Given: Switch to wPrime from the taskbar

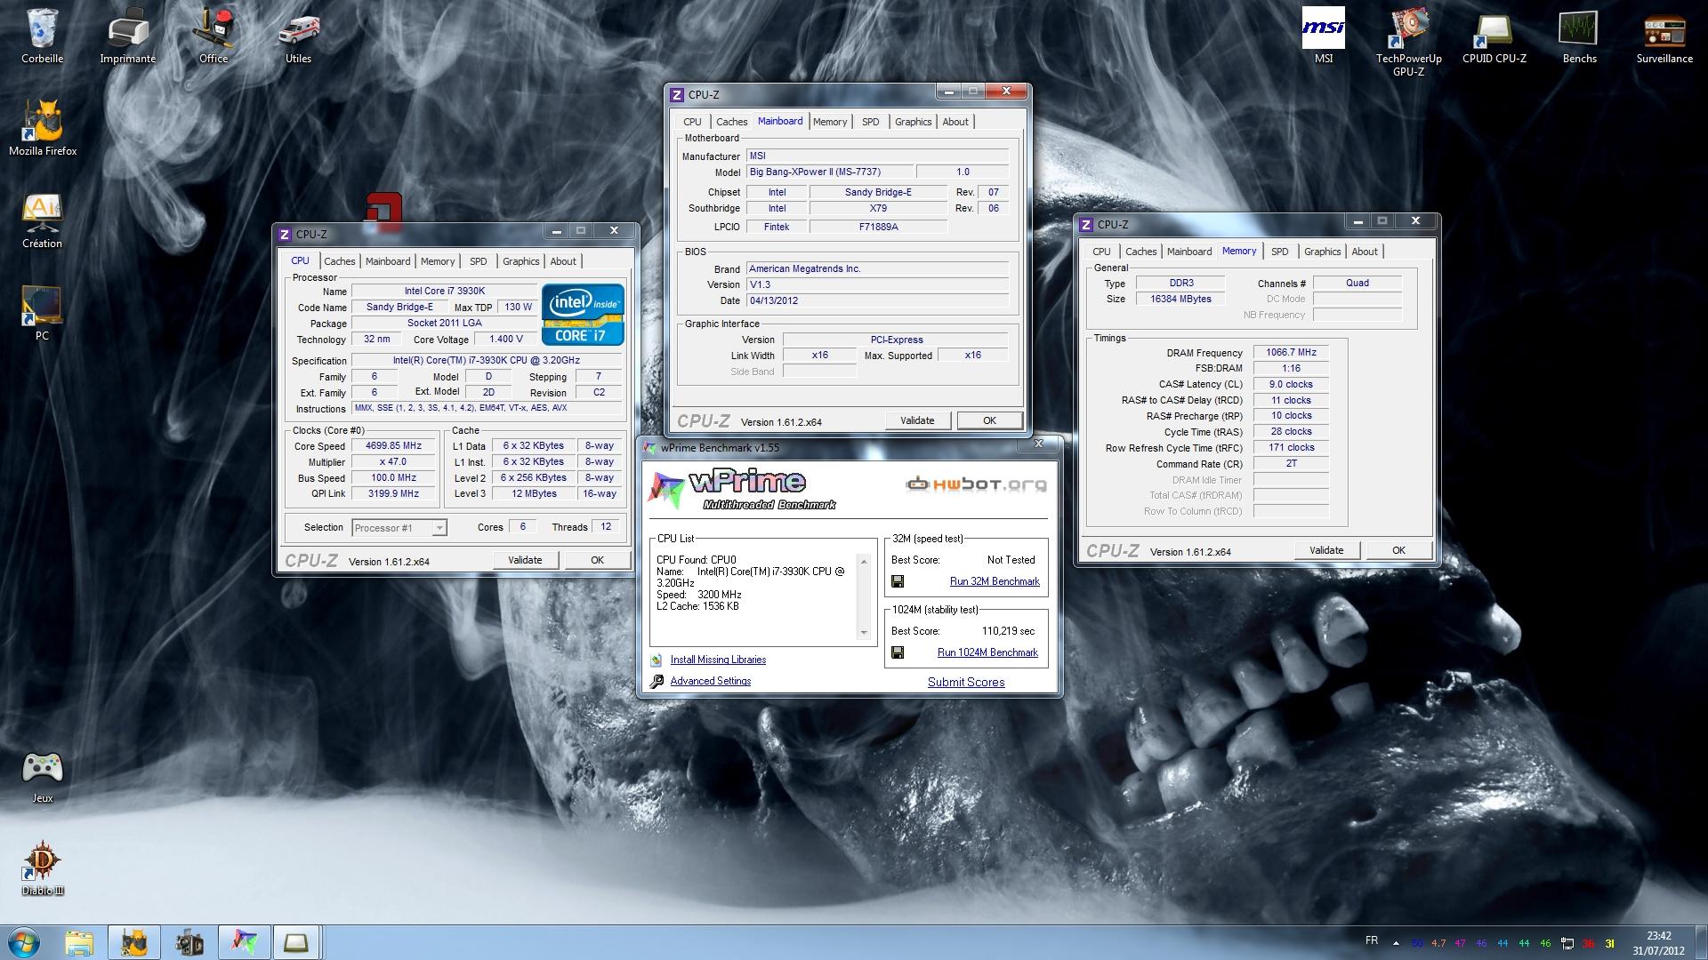Looking at the screenshot, I should [x=244, y=942].
